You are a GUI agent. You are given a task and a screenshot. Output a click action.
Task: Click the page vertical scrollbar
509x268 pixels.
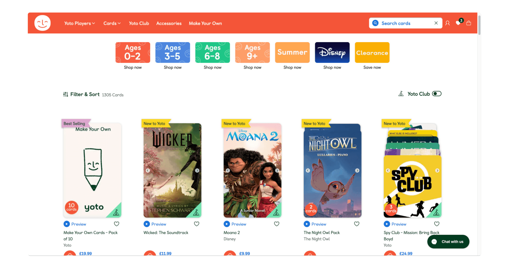pos(479,25)
